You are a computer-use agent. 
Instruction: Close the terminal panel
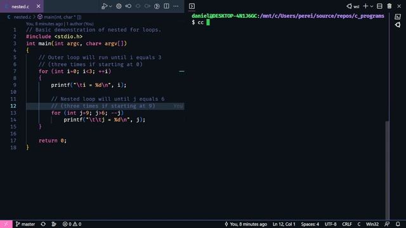(x=399, y=6)
